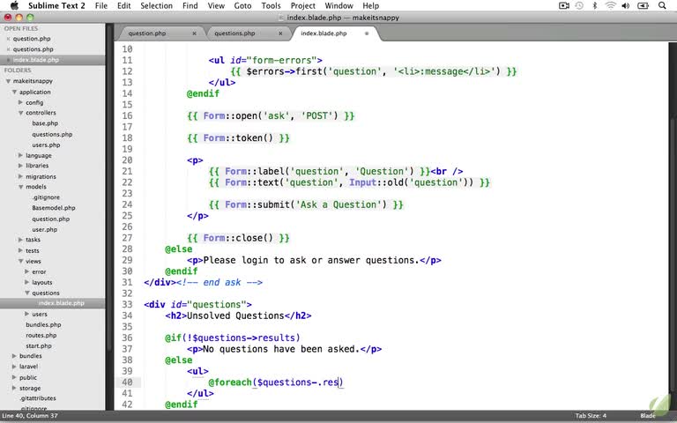Open the Find menu
677x423 pixels.
pos(190,5)
